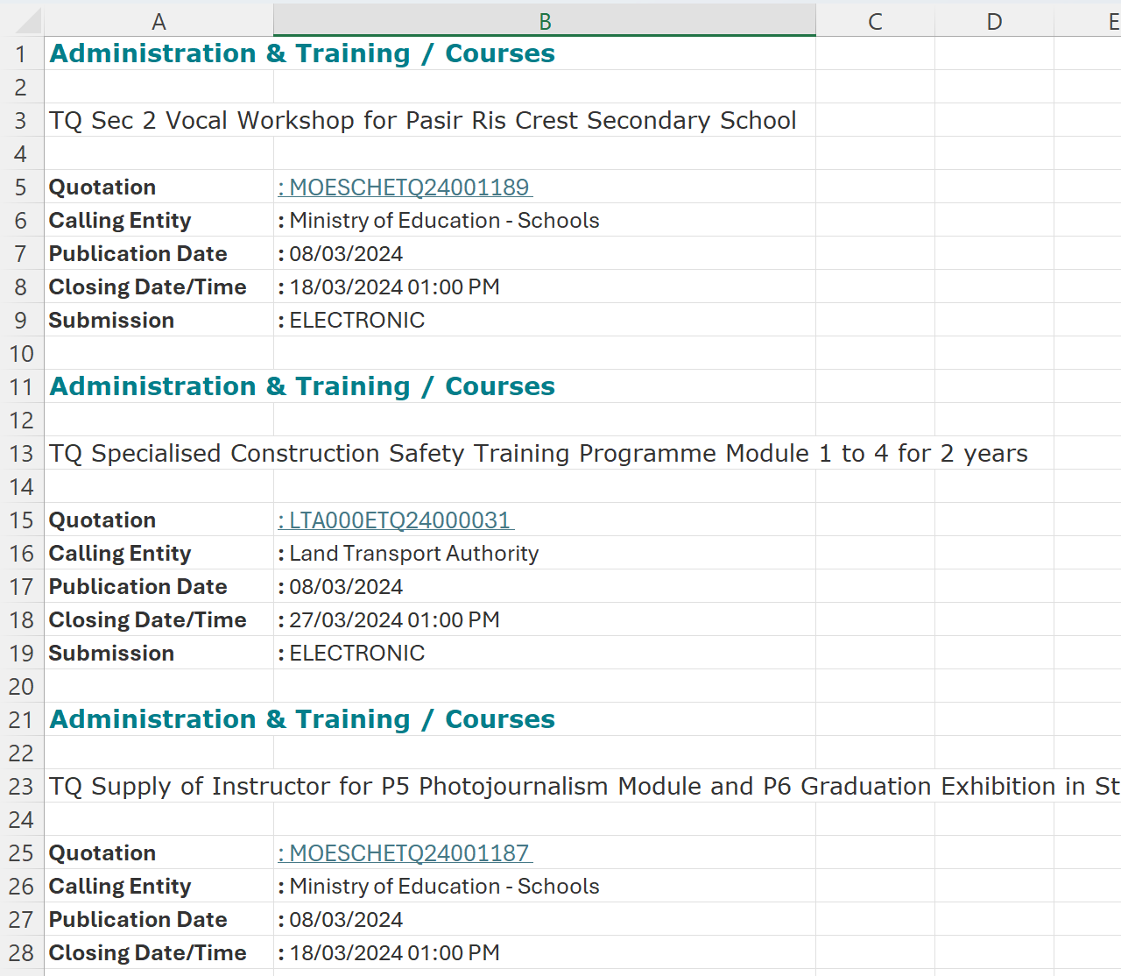Open hyperlink MOESCHETQ24001187 in row 25

point(405,852)
